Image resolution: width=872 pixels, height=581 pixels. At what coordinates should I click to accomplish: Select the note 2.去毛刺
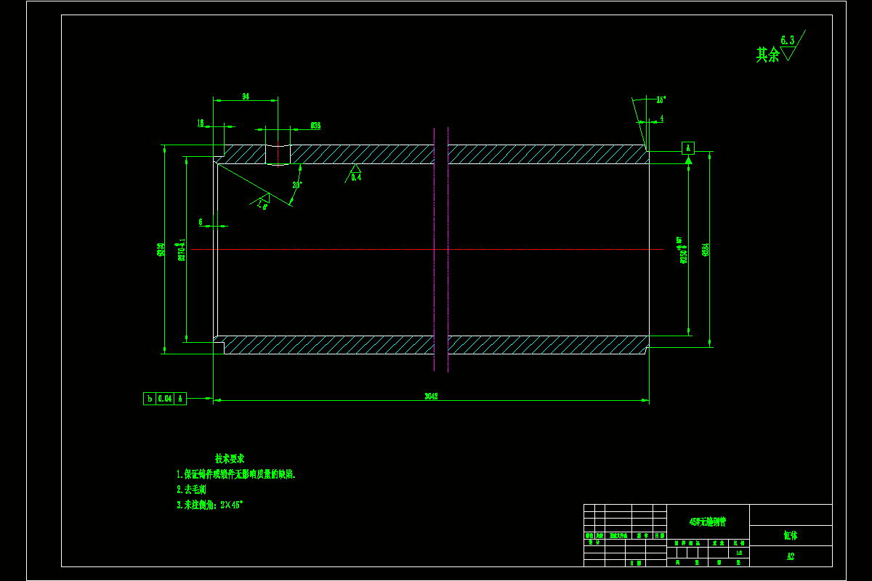point(191,489)
